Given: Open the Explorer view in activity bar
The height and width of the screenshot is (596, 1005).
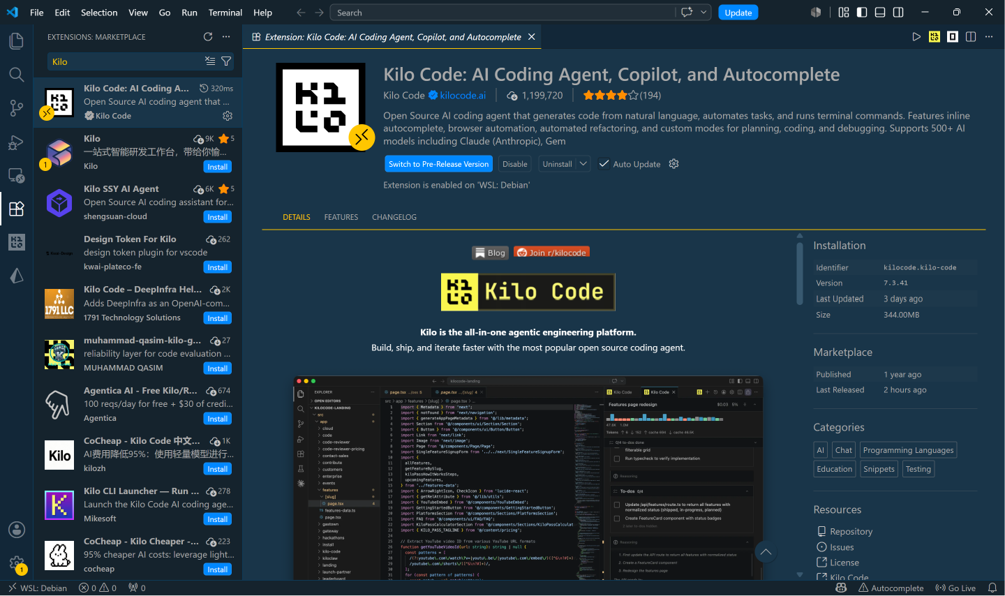Looking at the screenshot, I should pos(16,41).
